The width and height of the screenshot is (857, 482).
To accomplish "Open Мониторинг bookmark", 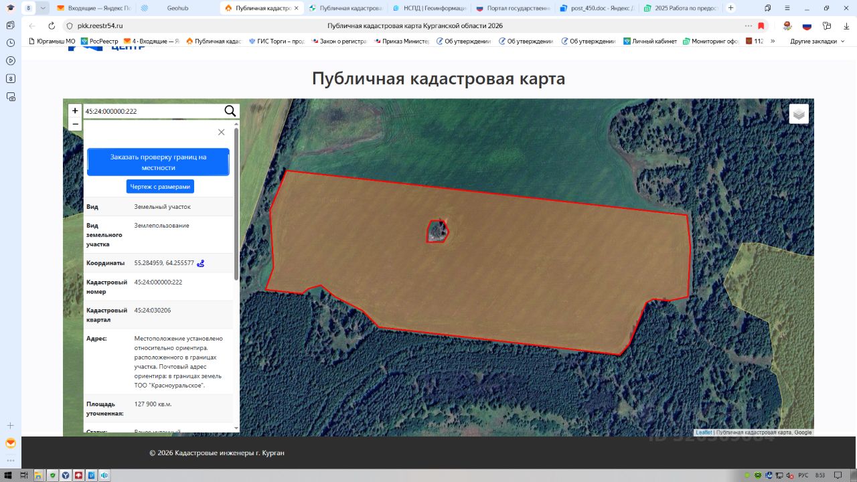I will (x=711, y=41).
